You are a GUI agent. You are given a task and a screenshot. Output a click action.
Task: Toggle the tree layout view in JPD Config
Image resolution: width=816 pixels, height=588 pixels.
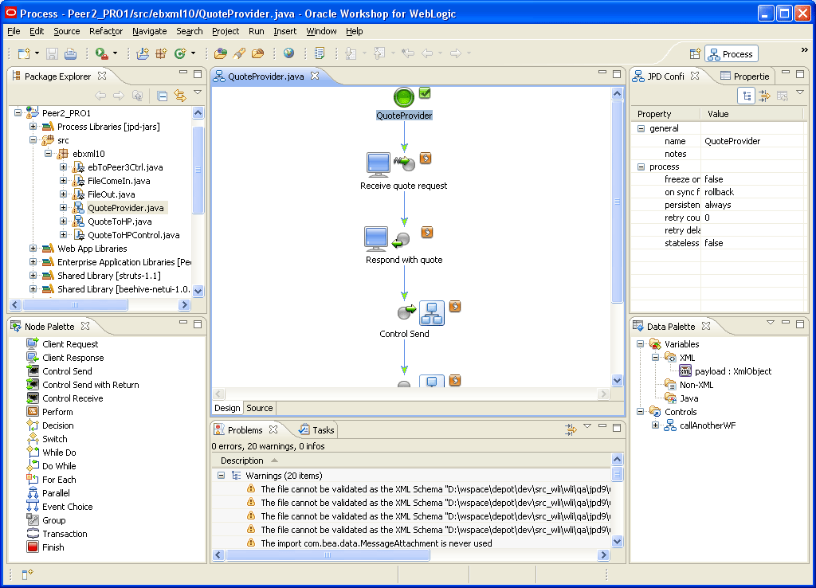point(746,95)
